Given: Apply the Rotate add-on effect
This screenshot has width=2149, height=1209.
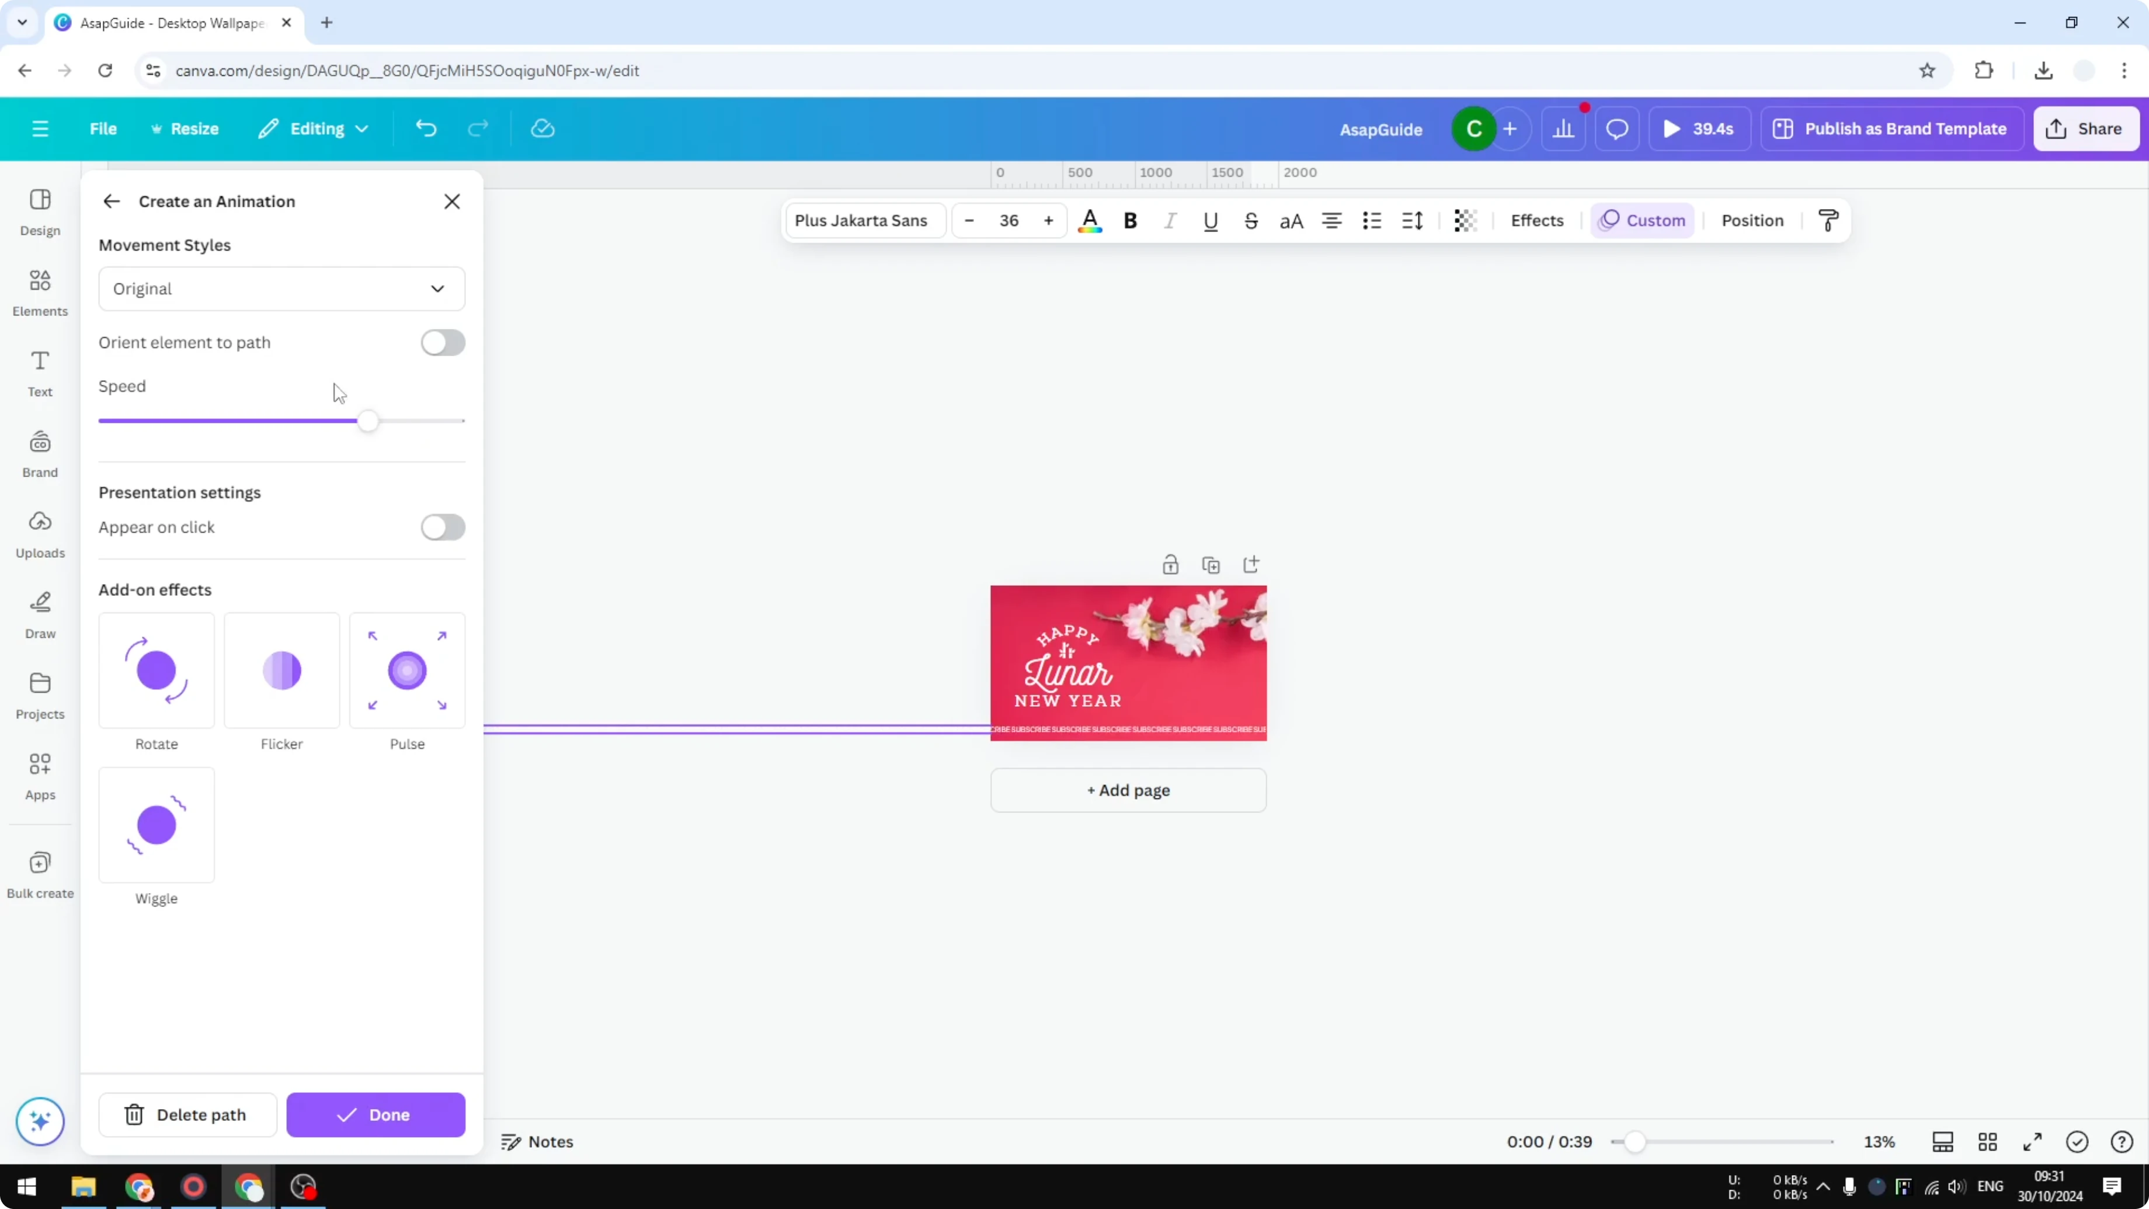Looking at the screenshot, I should [x=156, y=670].
